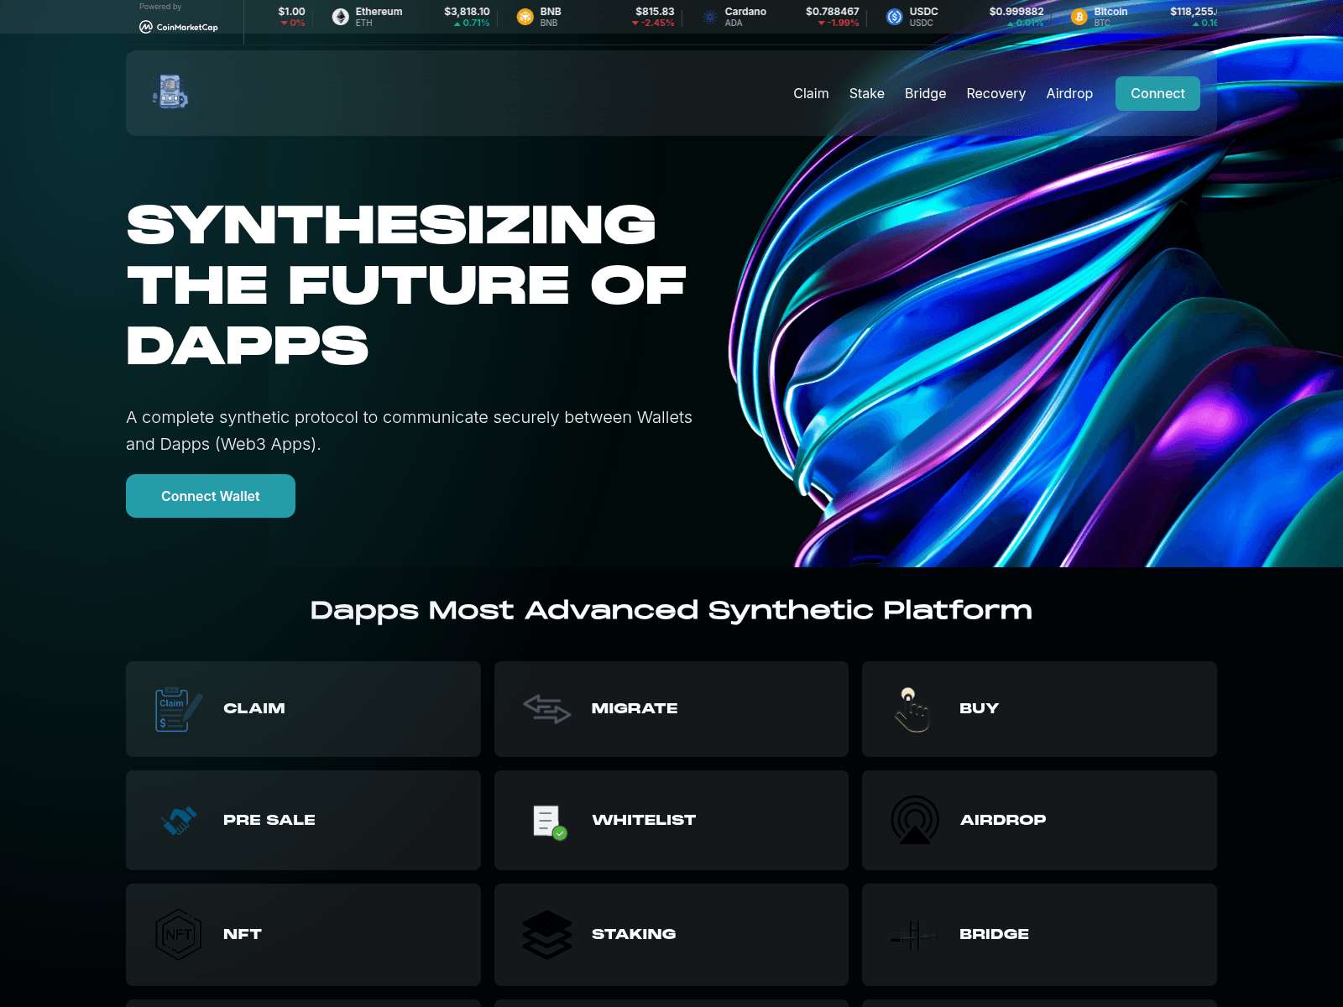This screenshot has width=1343, height=1007.
Task: Select the BRIDGE card label
Action: pyautogui.click(x=994, y=934)
